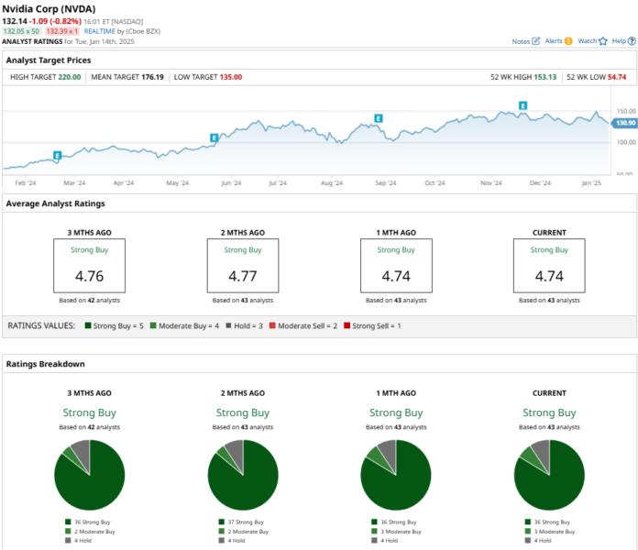Viewport: 638px width, 550px height.
Task: Click the 130.90 price label on chart axis
Action: (625, 123)
